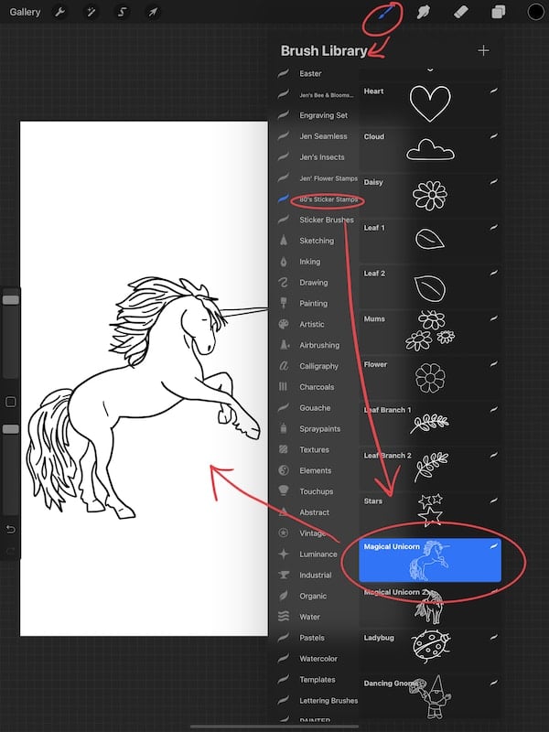Select the Daisy stamp brush

430,195
